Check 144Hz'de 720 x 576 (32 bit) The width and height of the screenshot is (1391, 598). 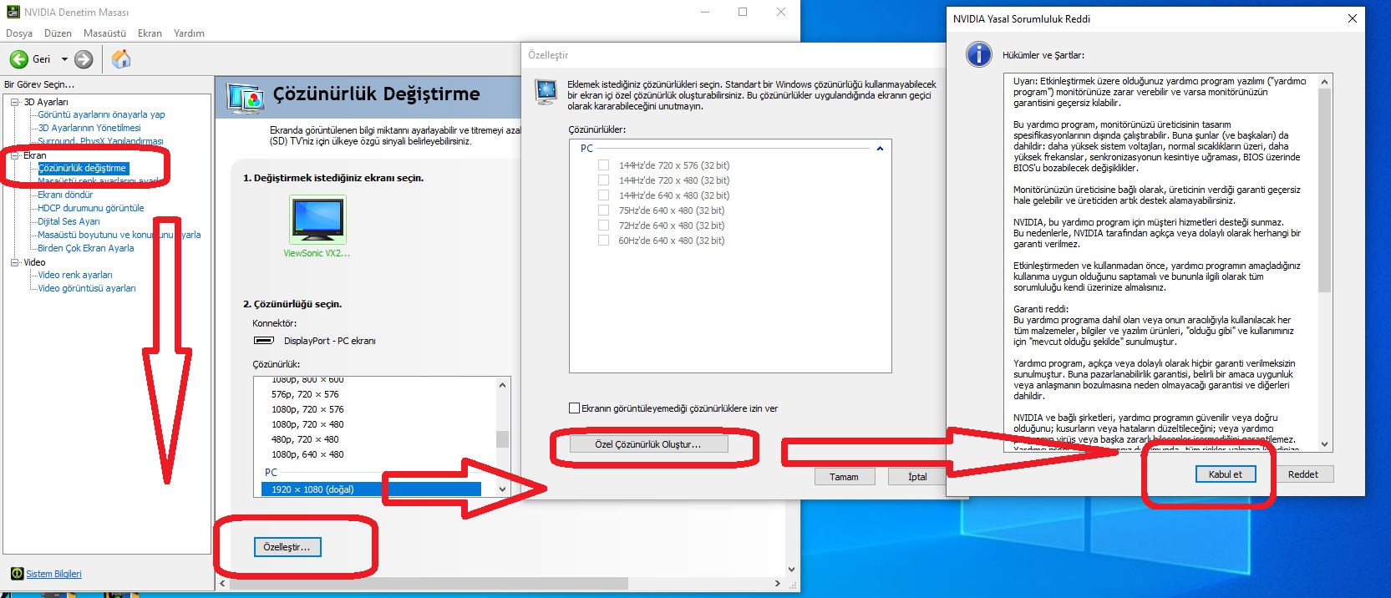603,165
